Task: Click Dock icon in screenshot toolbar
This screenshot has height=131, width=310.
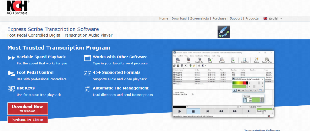Action: pyautogui.click(x=209, y=60)
